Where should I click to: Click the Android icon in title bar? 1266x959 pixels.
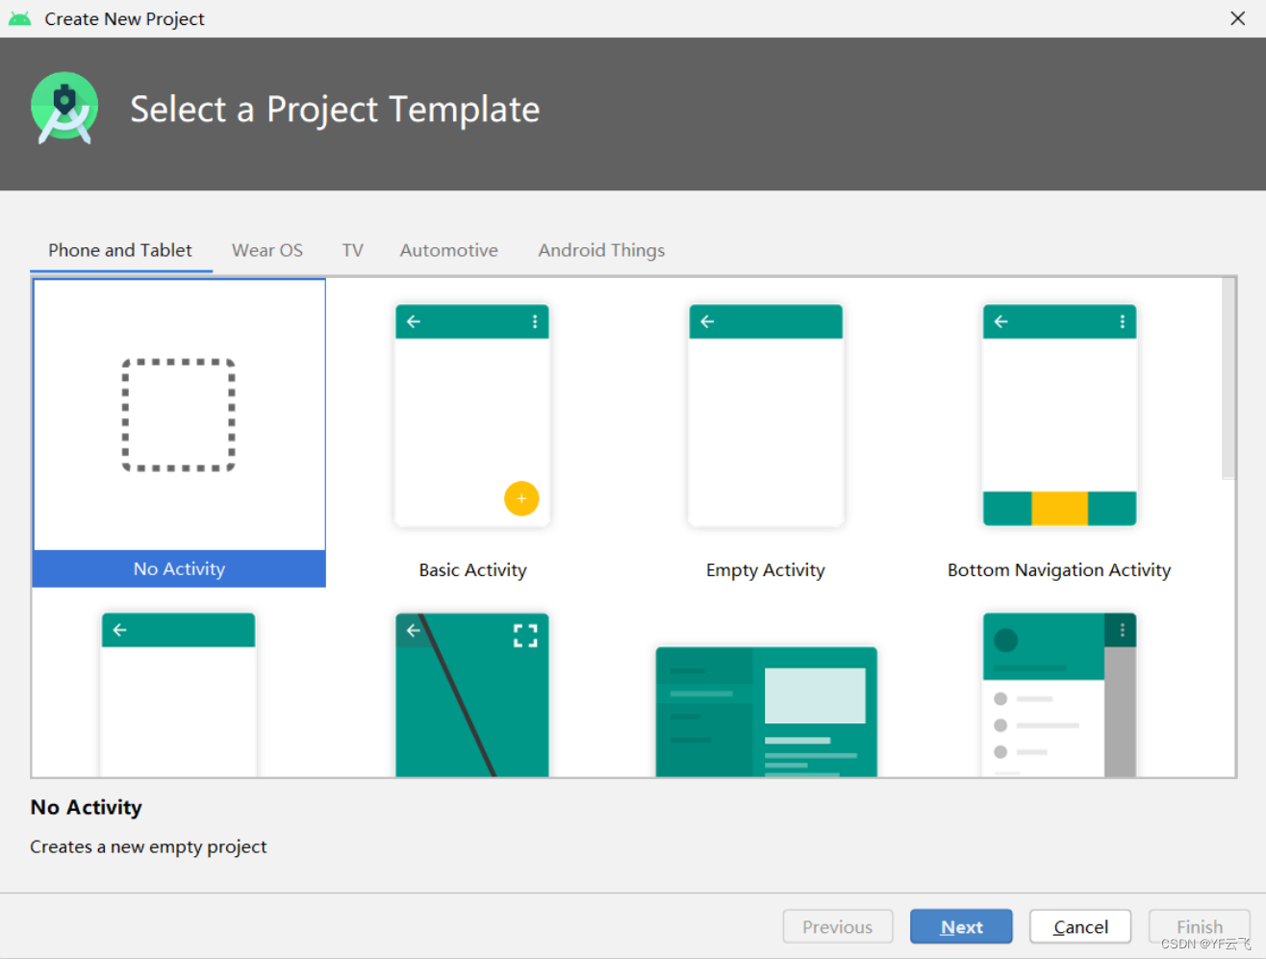tap(19, 18)
